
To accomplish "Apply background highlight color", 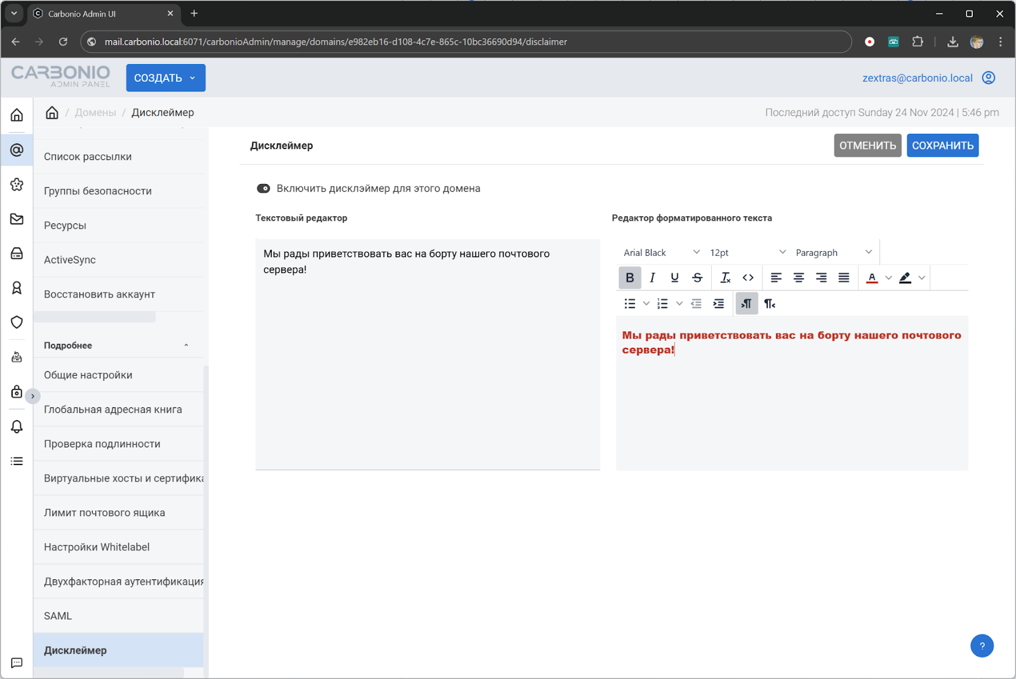I will point(905,277).
